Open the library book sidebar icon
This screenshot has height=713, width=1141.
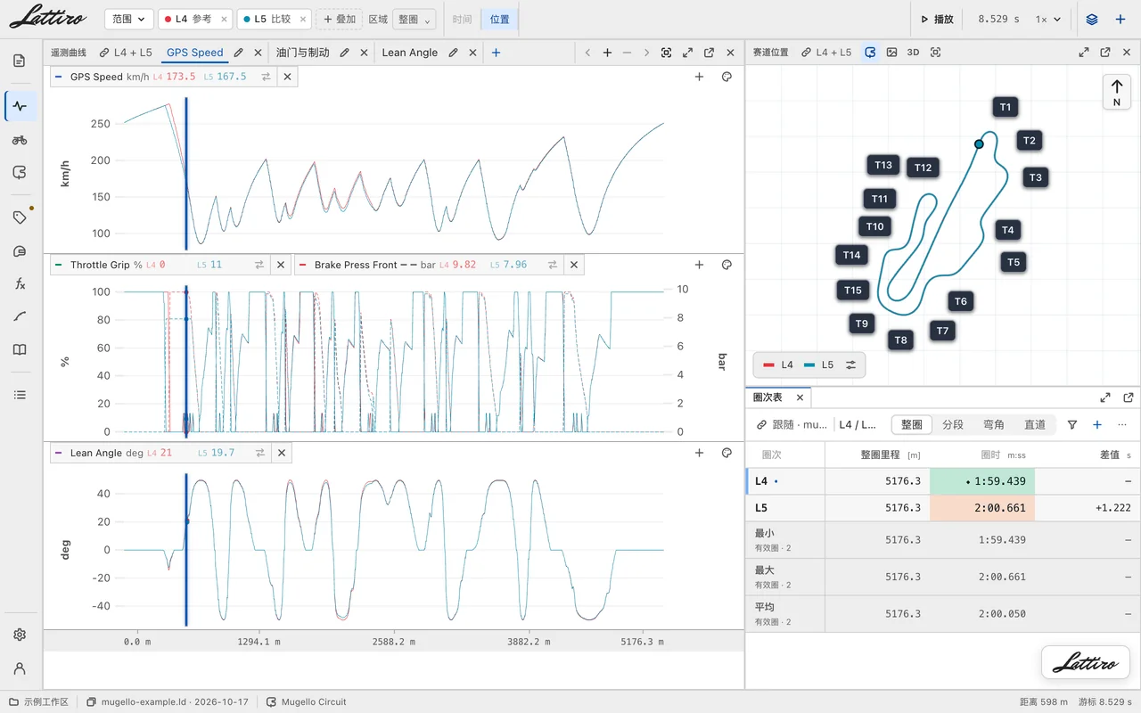pos(20,349)
